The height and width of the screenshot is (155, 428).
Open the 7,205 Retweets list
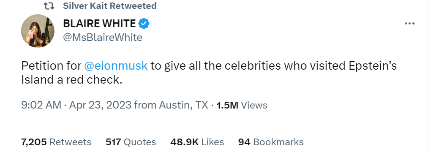coord(56,142)
